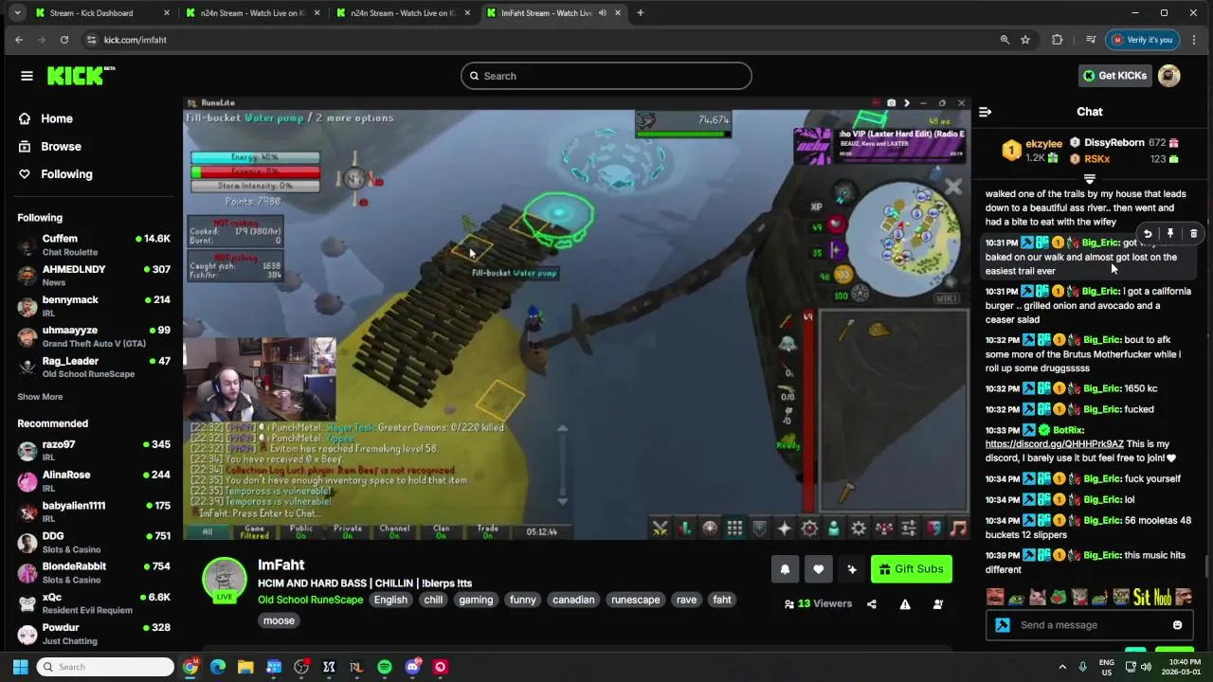Open the game settings gear tab
Image resolution: width=1213 pixels, height=682 pixels.
859,529
